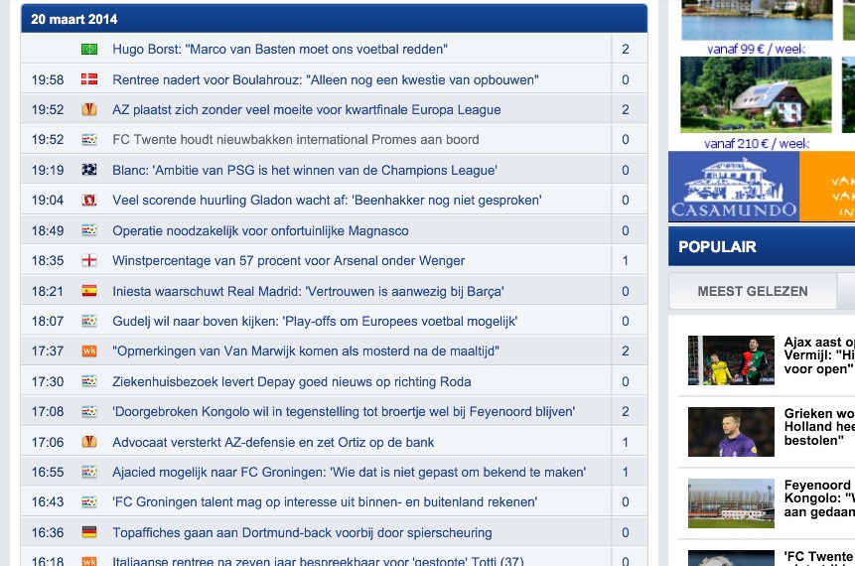Click the Eredivisie icon beside the FC Twente Promes headline
The height and width of the screenshot is (566, 855).
pyautogui.click(x=89, y=140)
